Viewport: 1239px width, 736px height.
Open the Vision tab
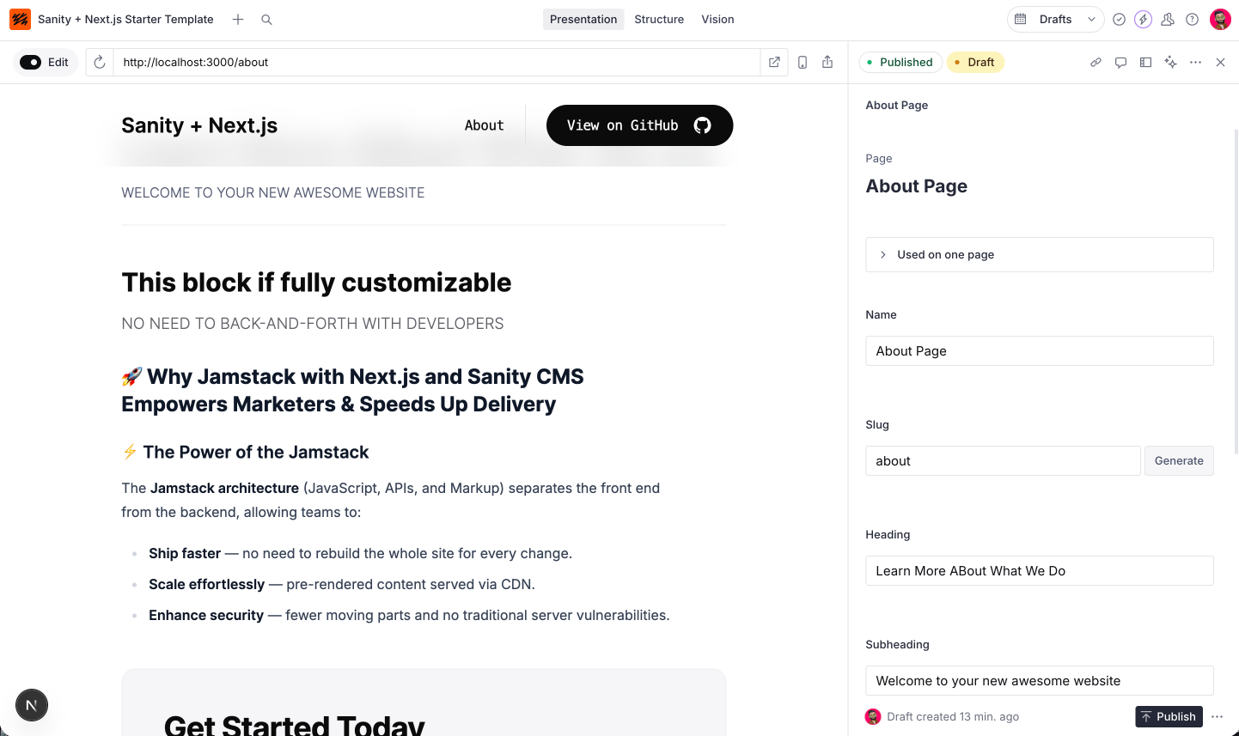pyautogui.click(x=717, y=19)
